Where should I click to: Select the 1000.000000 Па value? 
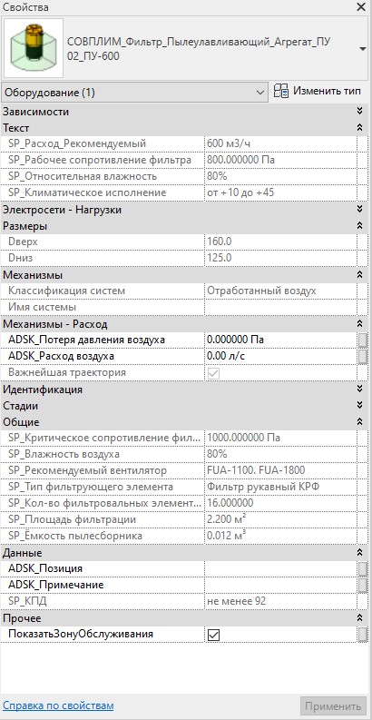[x=244, y=438]
